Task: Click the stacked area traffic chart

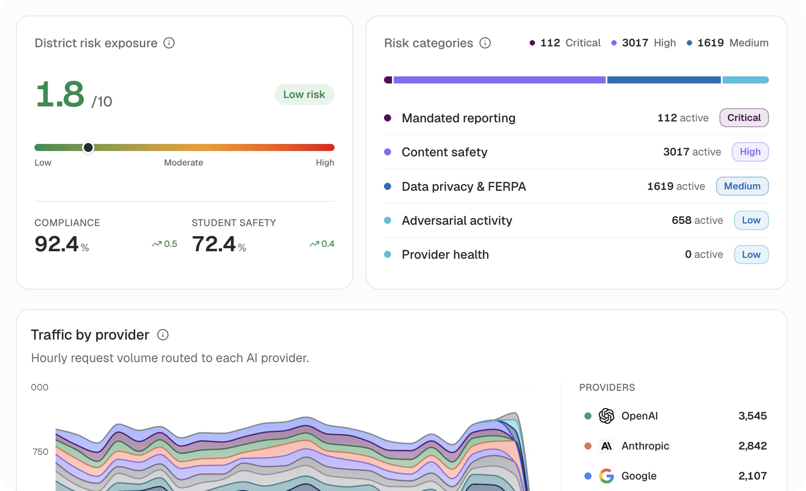Action: coord(294,452)
